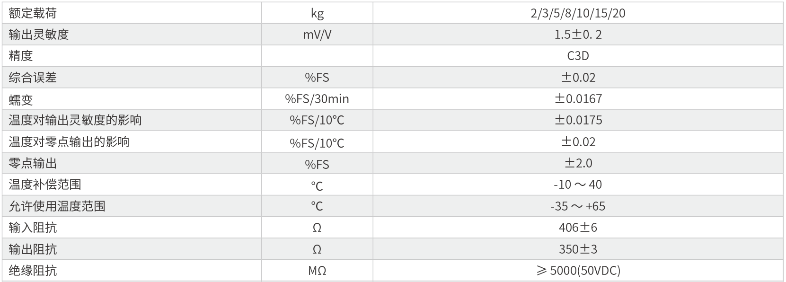
Task: Click the 综合误差 row label
Action: 33,77
